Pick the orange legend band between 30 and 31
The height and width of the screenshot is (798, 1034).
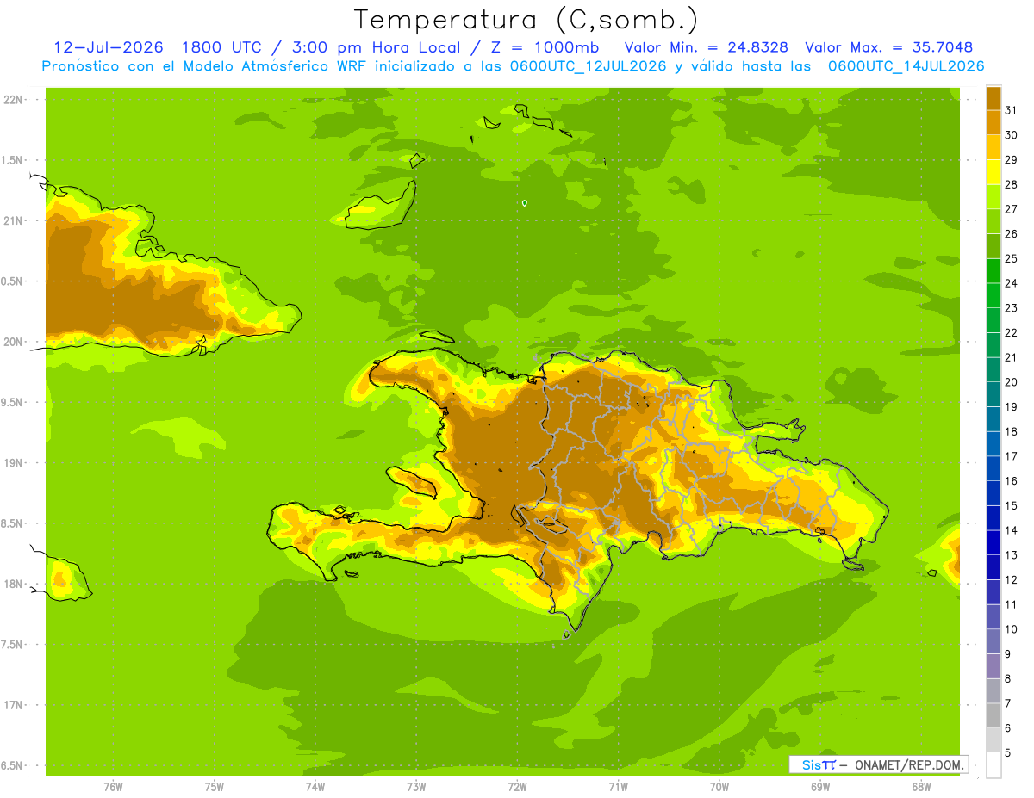tap(994, 122)
